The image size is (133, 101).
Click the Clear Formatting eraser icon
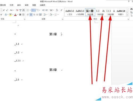[x=17, y=10]
